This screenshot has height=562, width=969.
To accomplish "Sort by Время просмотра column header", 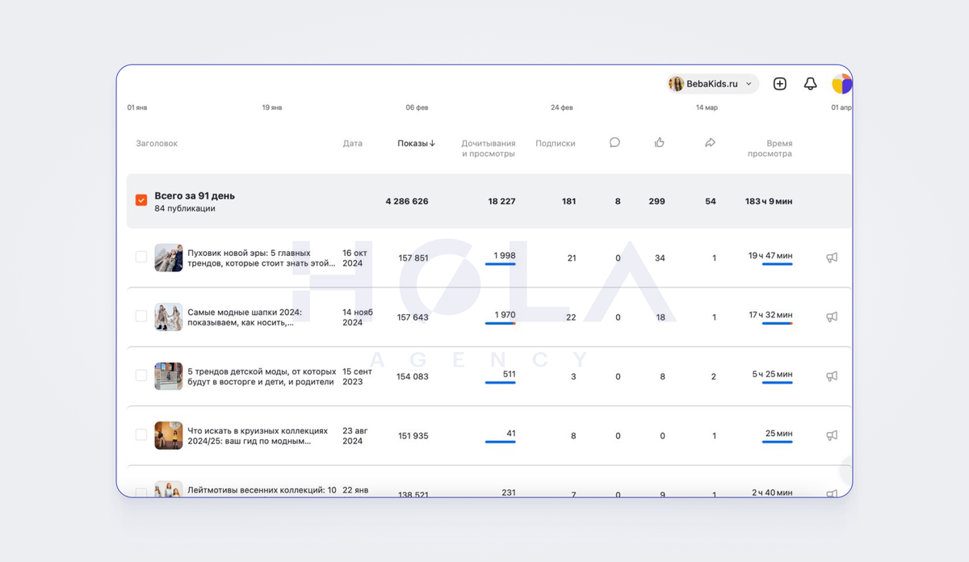I will click(x=770, y=148).
